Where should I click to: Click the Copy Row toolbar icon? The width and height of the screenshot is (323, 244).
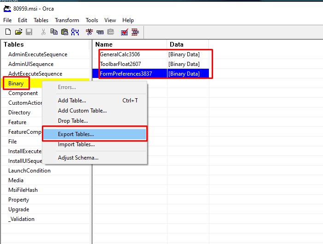tap(100, 32)
